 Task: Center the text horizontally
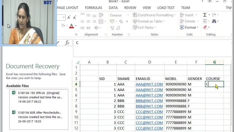pos(88,21)
